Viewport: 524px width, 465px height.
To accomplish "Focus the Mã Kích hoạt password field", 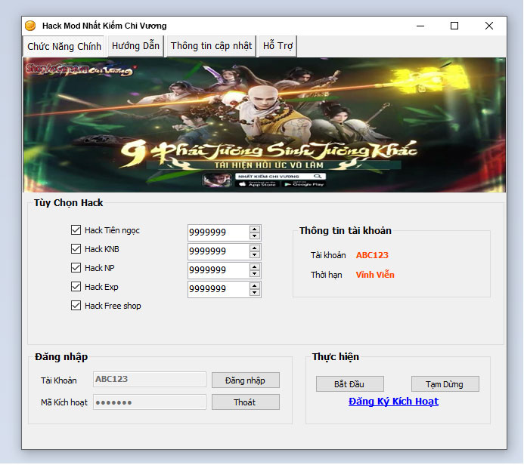I will (x=150, y=402).
